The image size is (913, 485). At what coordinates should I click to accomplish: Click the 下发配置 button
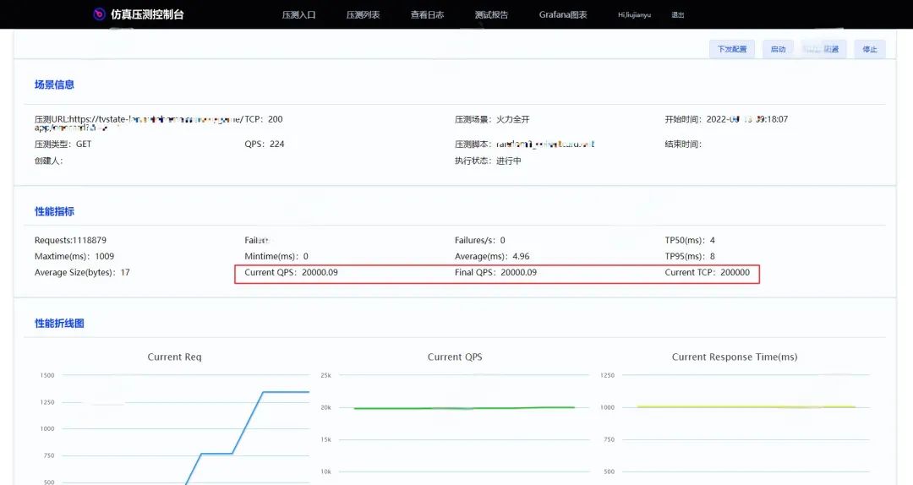732,49
